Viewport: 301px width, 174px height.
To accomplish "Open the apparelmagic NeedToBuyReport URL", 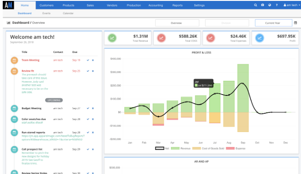I will tap(53, 137).
